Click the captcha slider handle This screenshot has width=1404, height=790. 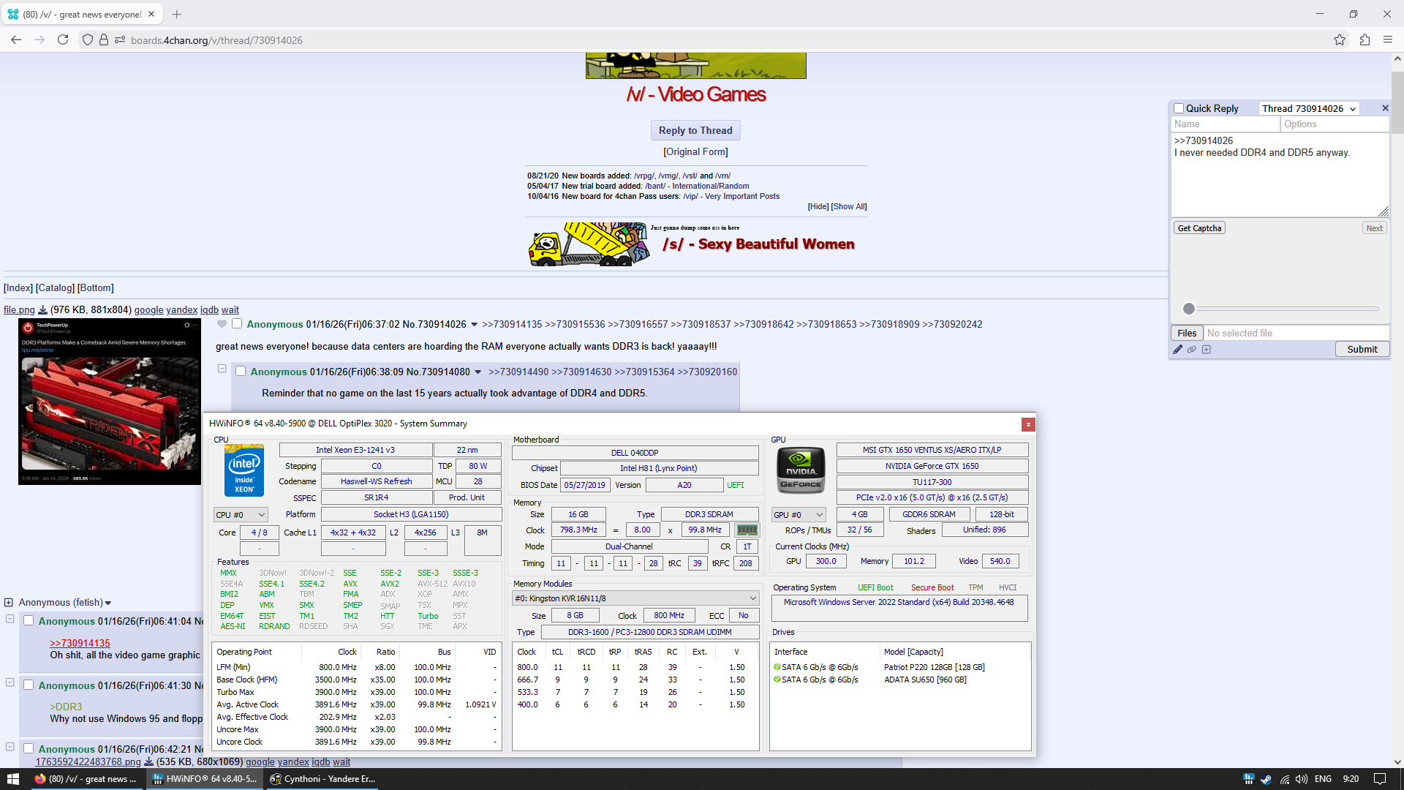(1189, 309)
